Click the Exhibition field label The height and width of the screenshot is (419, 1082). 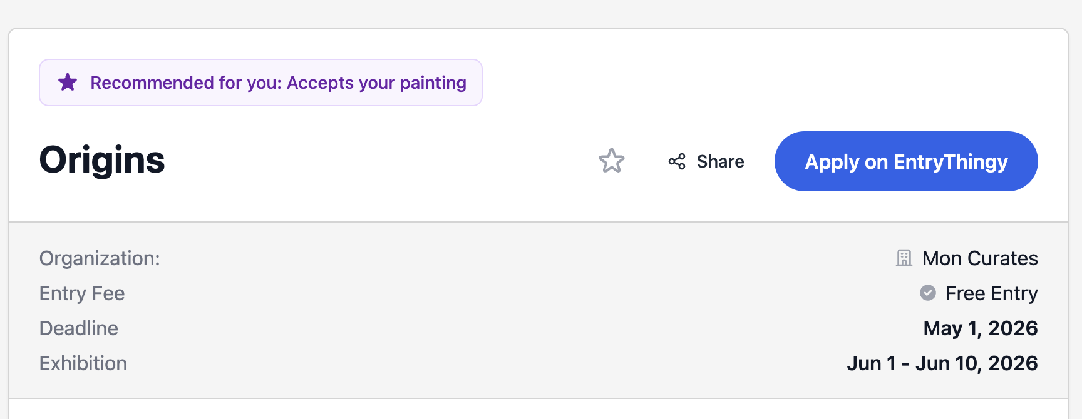(x=83, y=363)
